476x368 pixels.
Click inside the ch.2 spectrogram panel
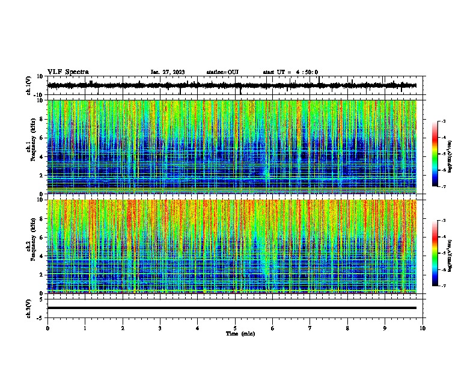point(232,247)
